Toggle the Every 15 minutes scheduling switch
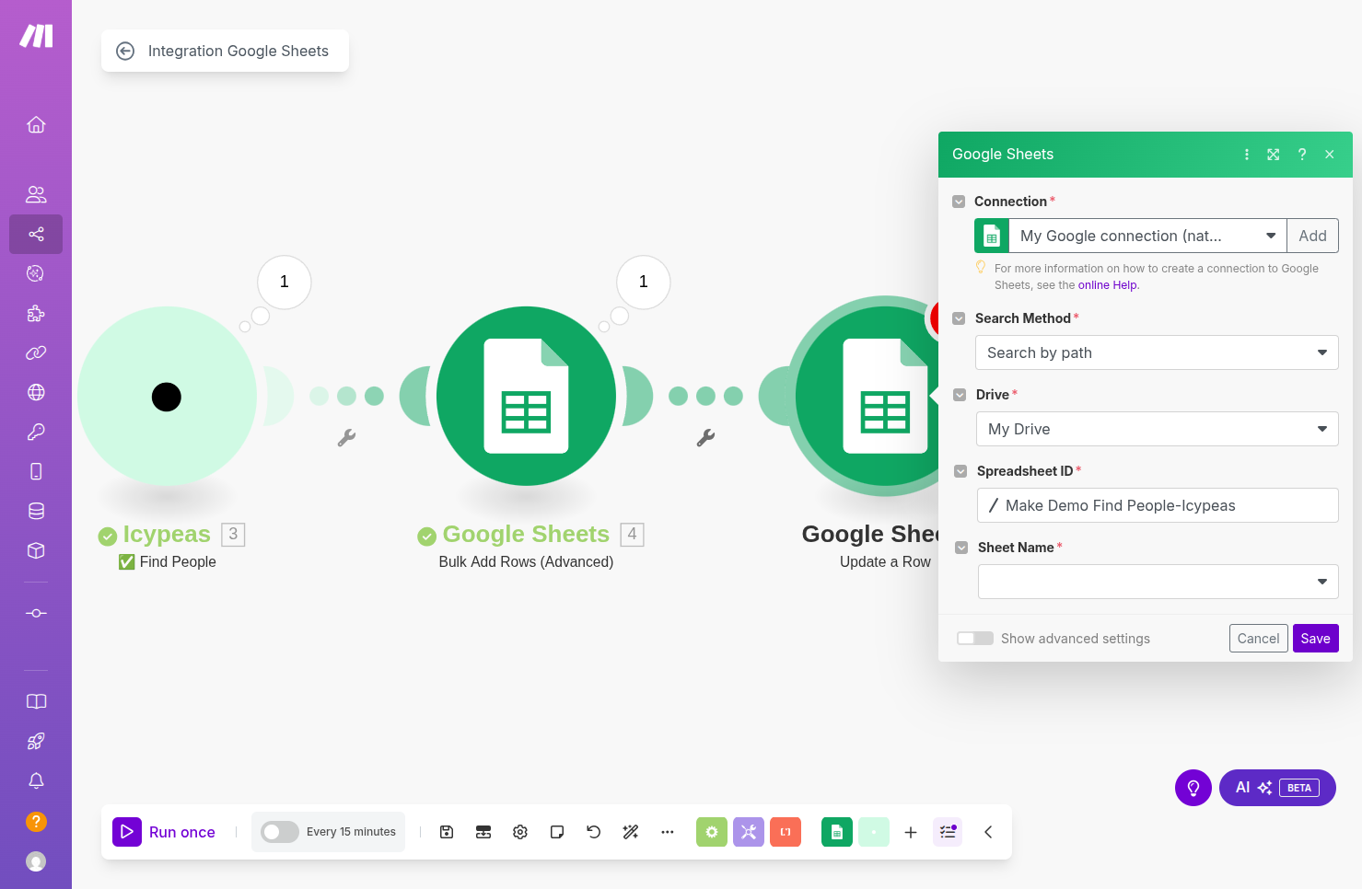Screen dimensions: 1362x889 pyautogui.click(x=280, y=832)
